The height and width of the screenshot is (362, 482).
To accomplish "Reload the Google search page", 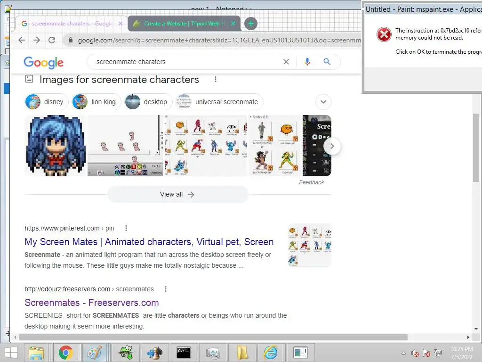I will pyautogui.click(x=52, y=40).
